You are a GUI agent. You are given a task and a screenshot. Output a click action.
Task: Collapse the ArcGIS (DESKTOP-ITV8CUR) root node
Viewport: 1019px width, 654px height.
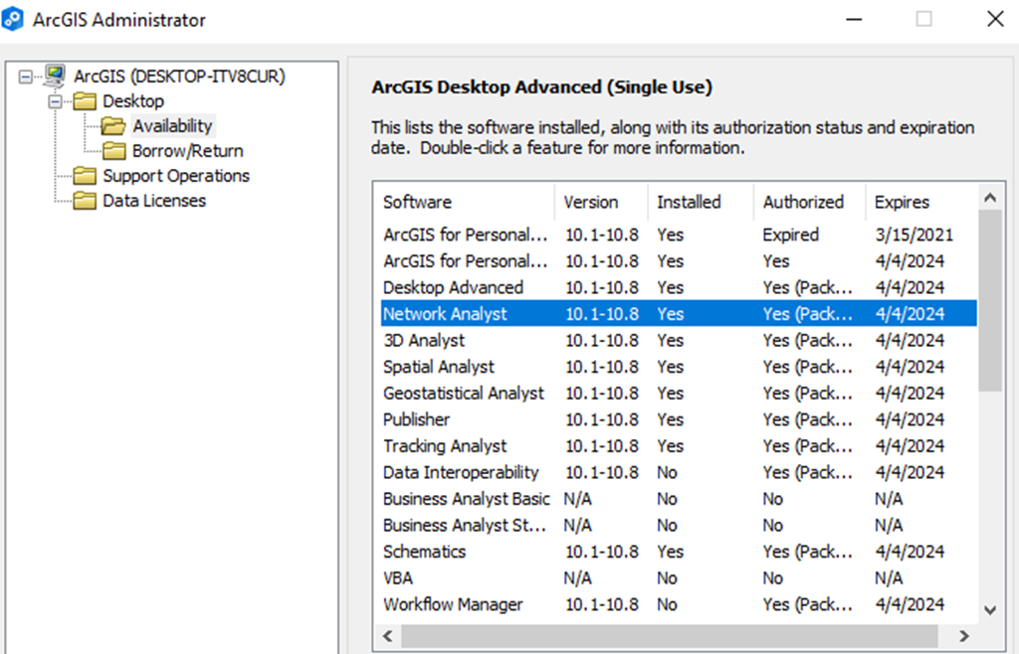coord(25,78)
